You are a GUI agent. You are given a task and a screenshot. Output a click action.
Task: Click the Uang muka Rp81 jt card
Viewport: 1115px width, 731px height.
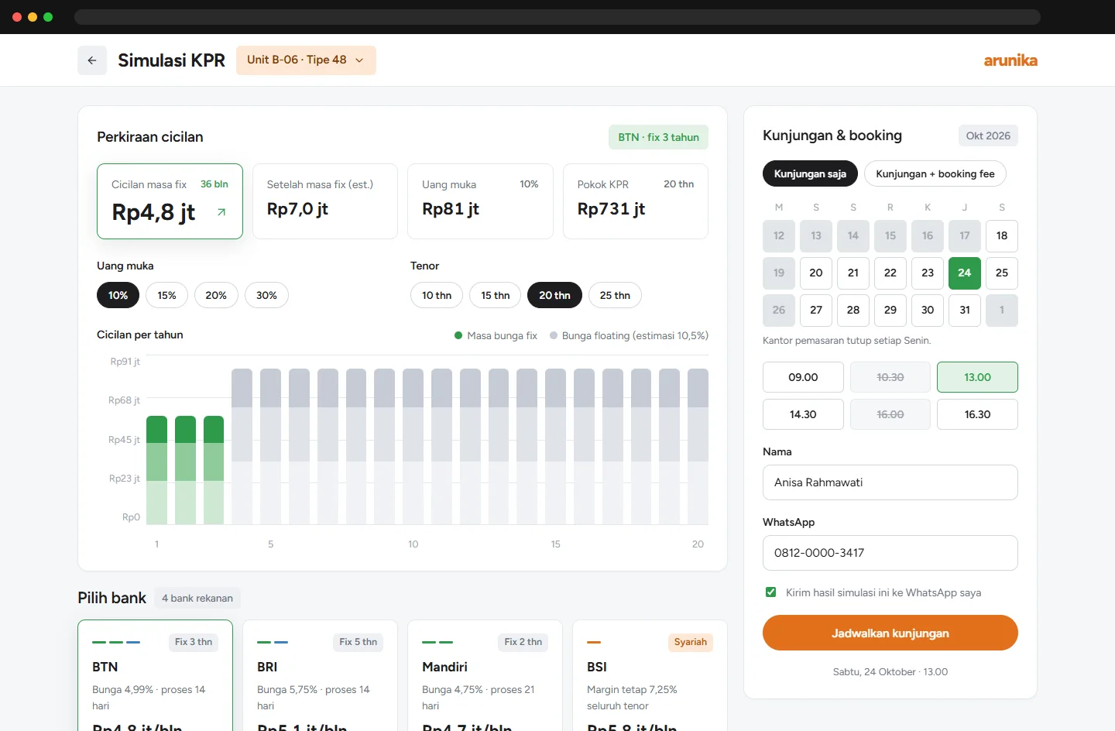click(480, 201)
